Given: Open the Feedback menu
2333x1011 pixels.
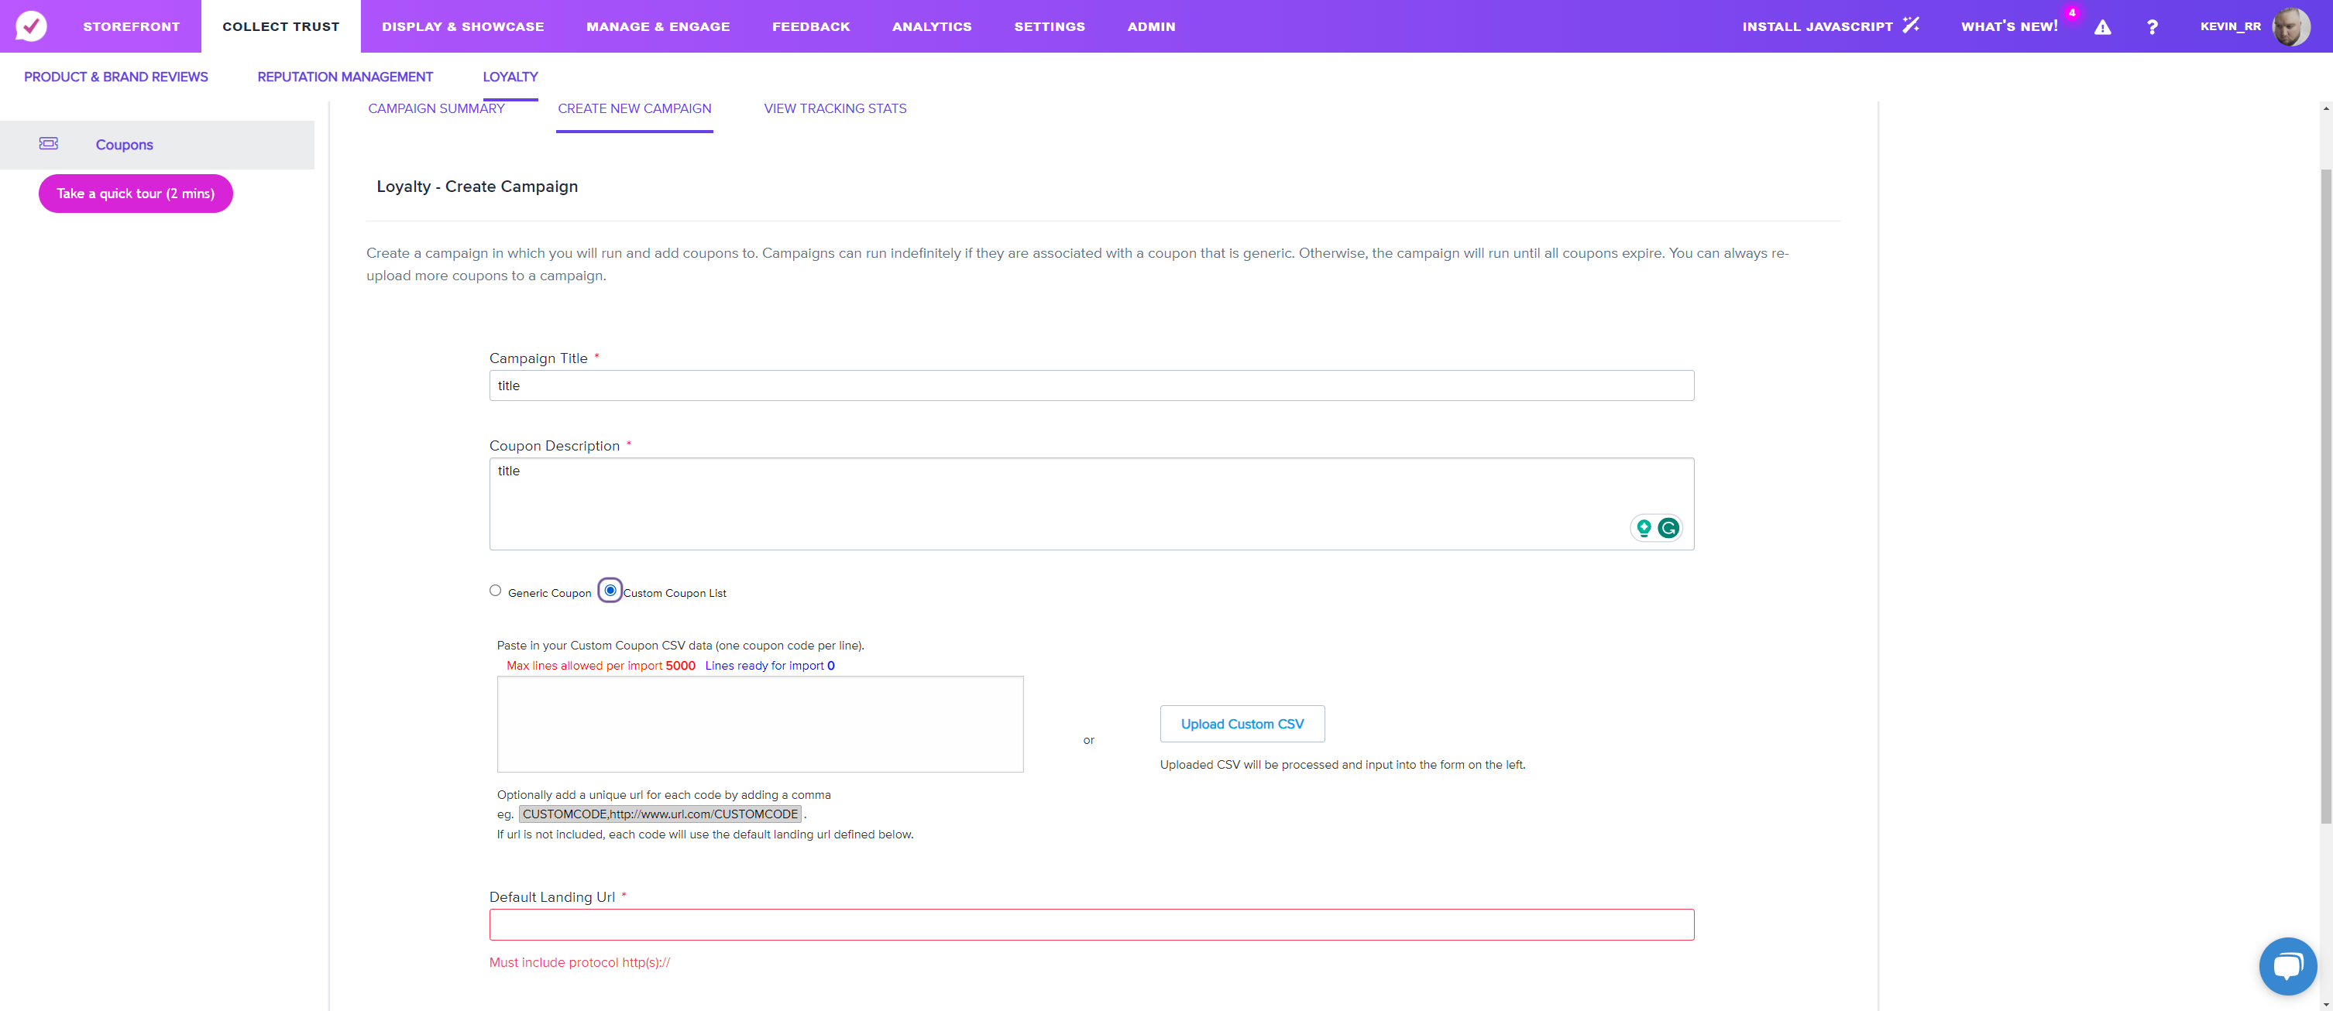Looking at the screenshot, I should click(x=812, y=26).
